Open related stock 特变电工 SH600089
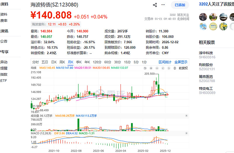 coord(207,91)
